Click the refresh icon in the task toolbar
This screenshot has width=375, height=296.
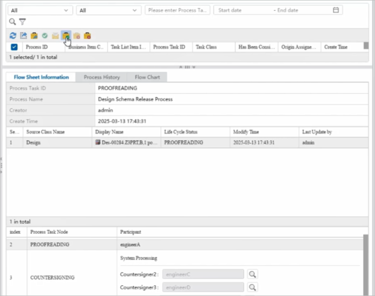click(13, 36)
